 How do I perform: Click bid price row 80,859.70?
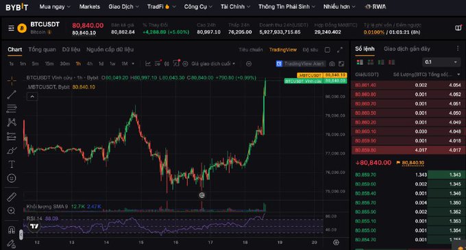[x=408, y=175]
